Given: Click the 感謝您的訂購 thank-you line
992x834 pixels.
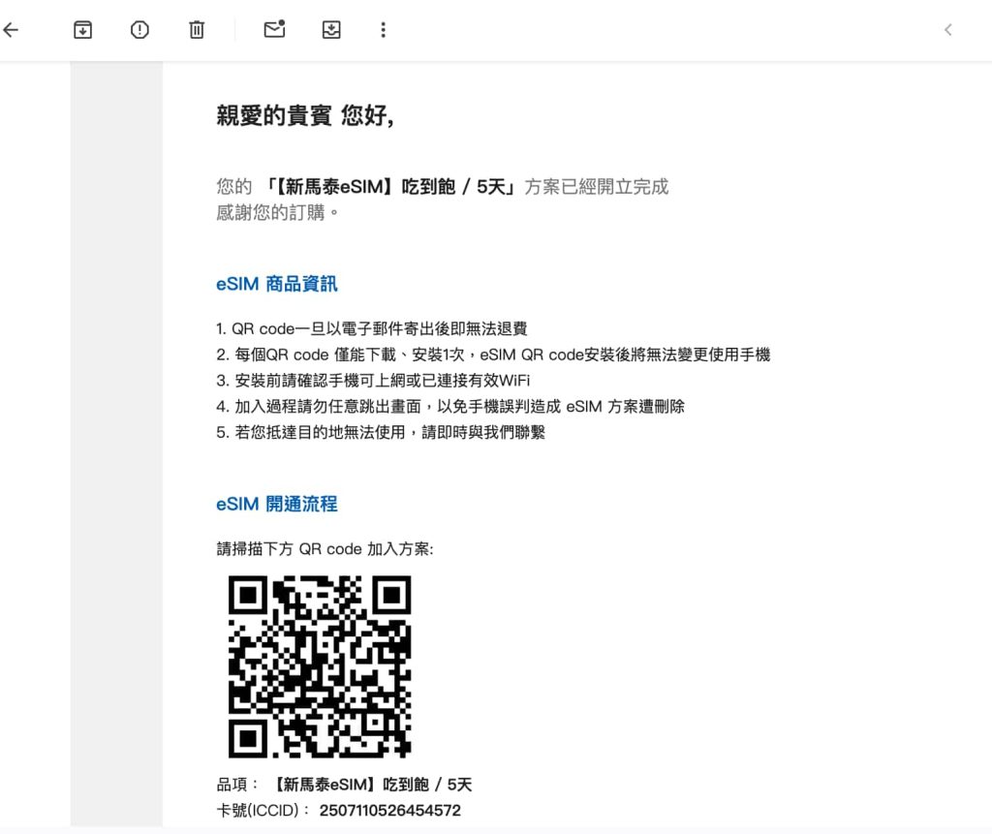Looking at the screenshot, I should click(x=278, y=212).
